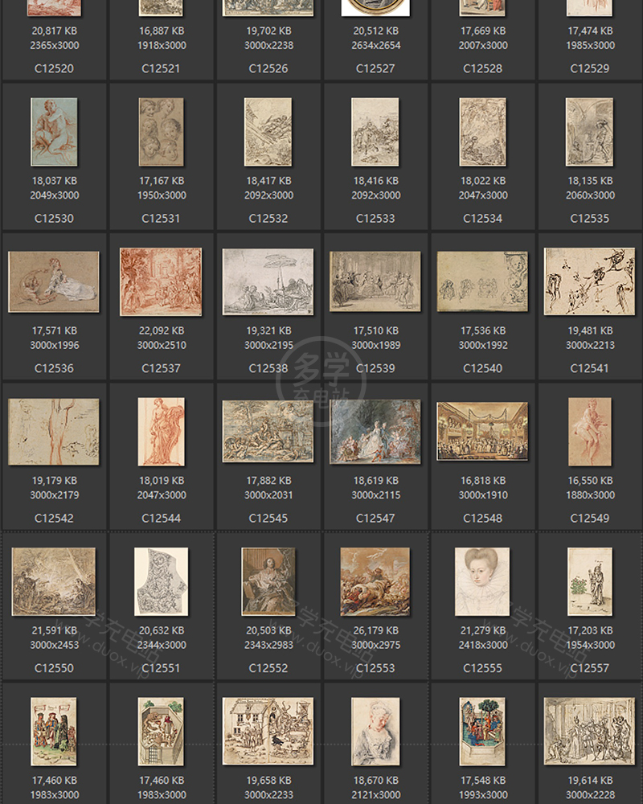
Task: Select thumbnail of image C12541
Action: click(x=589, y=281)
